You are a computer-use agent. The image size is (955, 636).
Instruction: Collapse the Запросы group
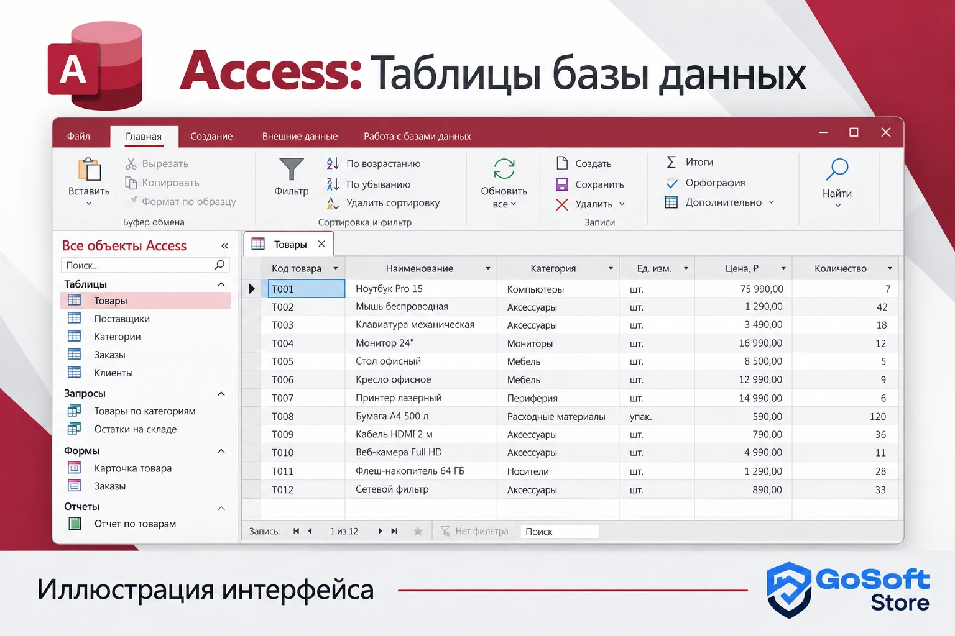pyautogui.click(x=221, y=393)
